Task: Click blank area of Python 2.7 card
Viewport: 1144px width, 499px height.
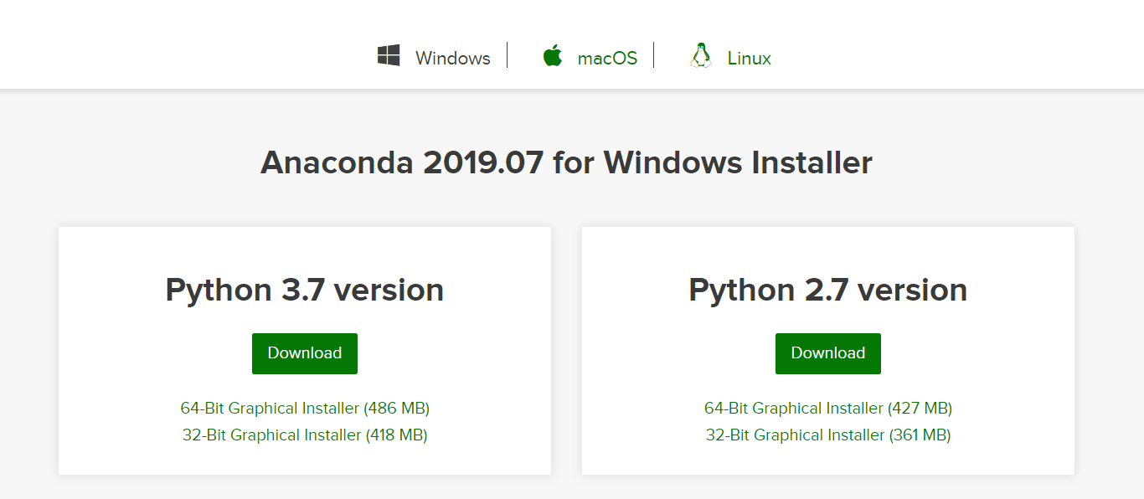Action: point(1005,352)
